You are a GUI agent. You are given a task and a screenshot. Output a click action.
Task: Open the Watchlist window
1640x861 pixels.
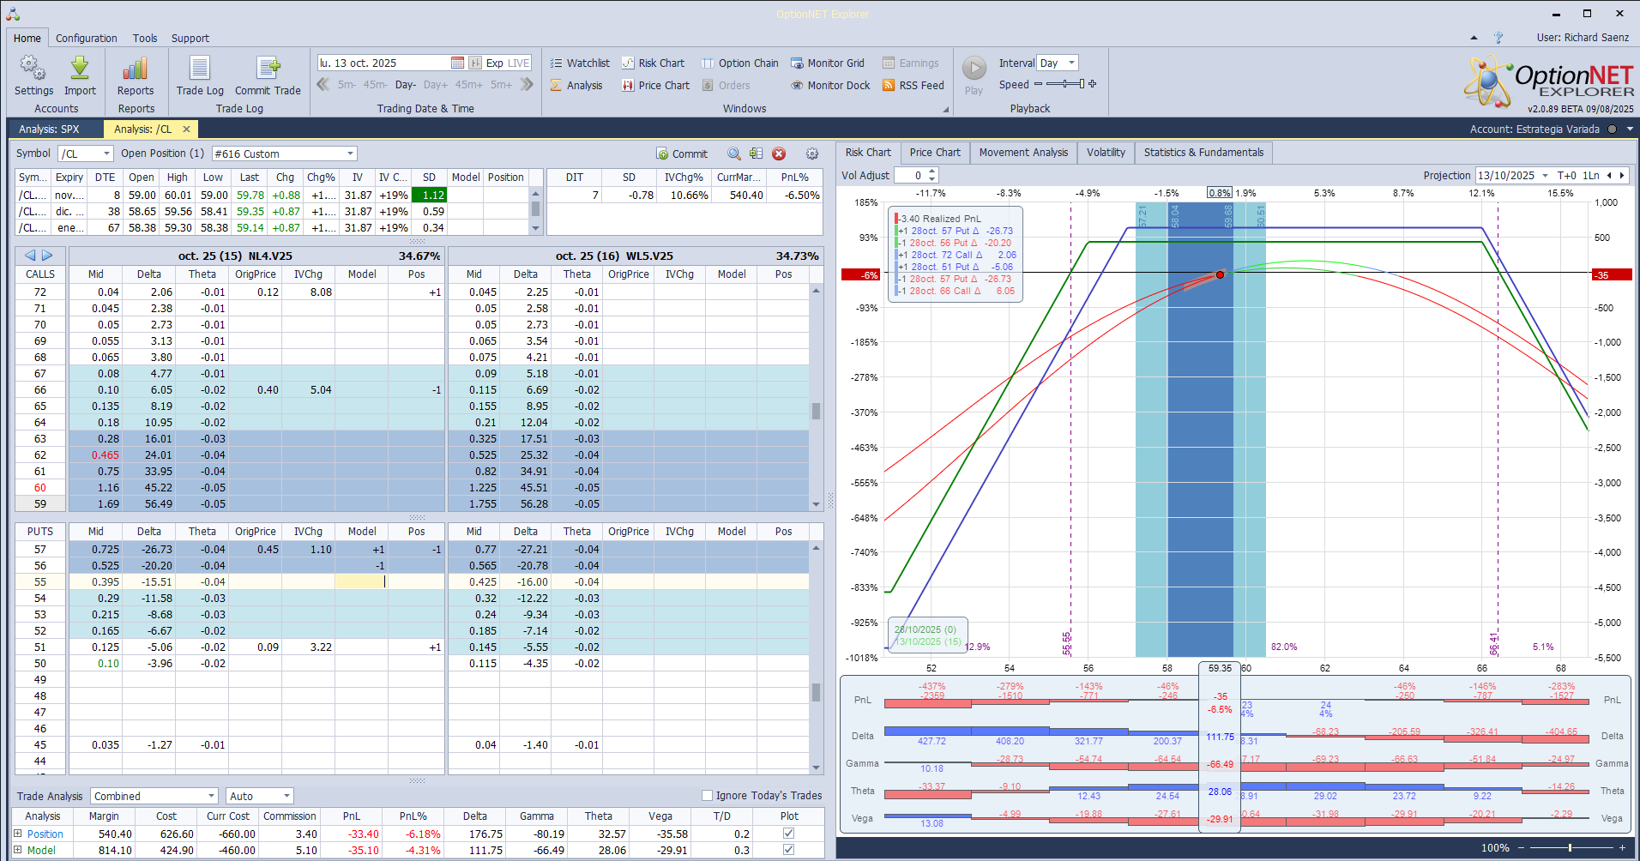[580, 63]
